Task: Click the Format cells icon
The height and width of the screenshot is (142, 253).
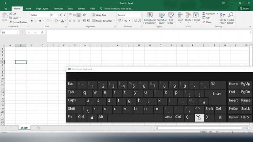Action: coord(196,15)
